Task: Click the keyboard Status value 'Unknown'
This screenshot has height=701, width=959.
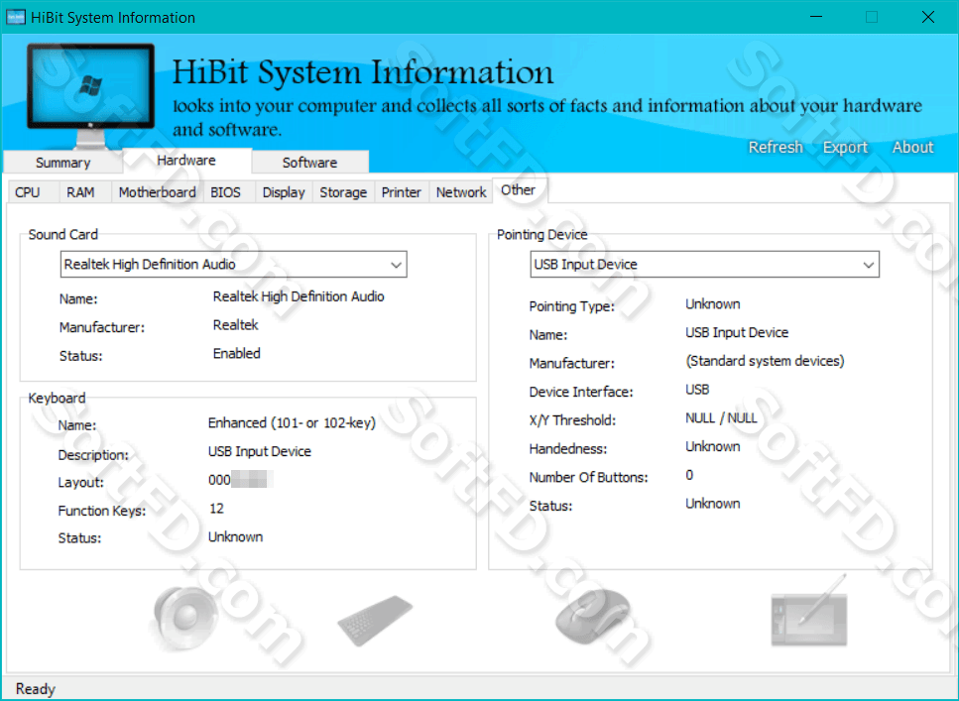Action: pyautogui.click(x=235, y=537)
